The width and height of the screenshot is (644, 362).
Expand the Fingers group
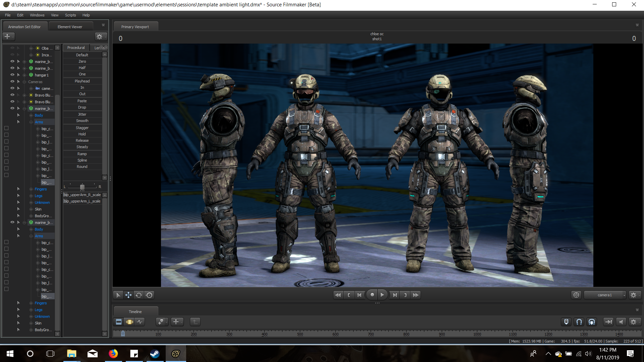31,189
